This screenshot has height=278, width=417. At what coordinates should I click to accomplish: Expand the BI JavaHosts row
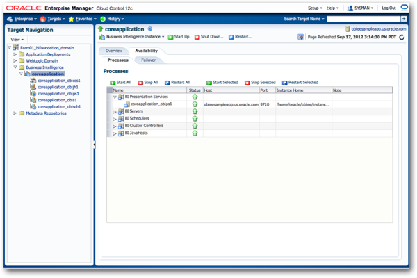115,133
